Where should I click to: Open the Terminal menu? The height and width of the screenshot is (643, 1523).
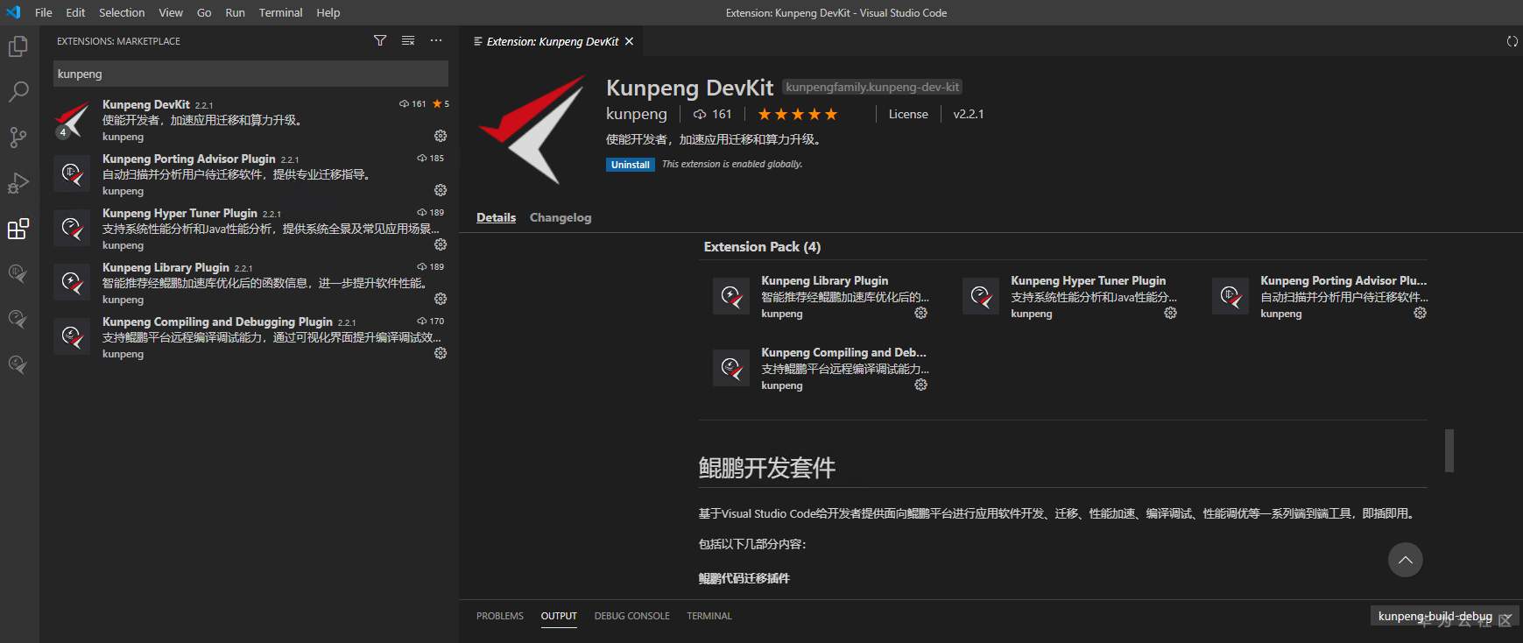coord(280,12)
